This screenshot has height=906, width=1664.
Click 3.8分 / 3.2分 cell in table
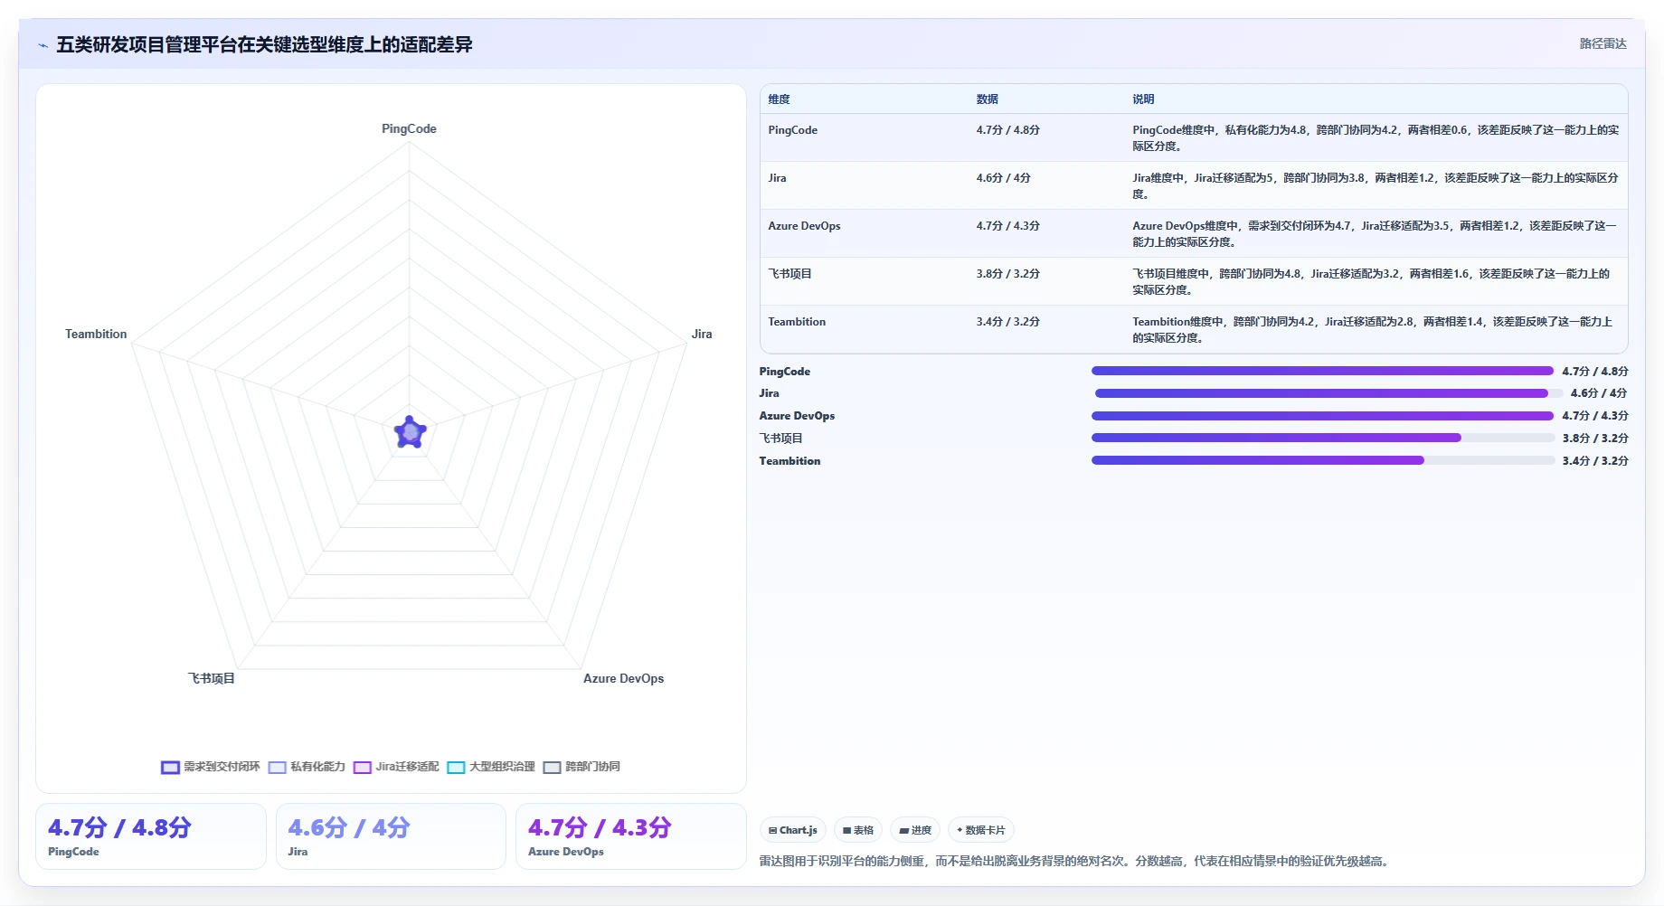pos(1007,274)
